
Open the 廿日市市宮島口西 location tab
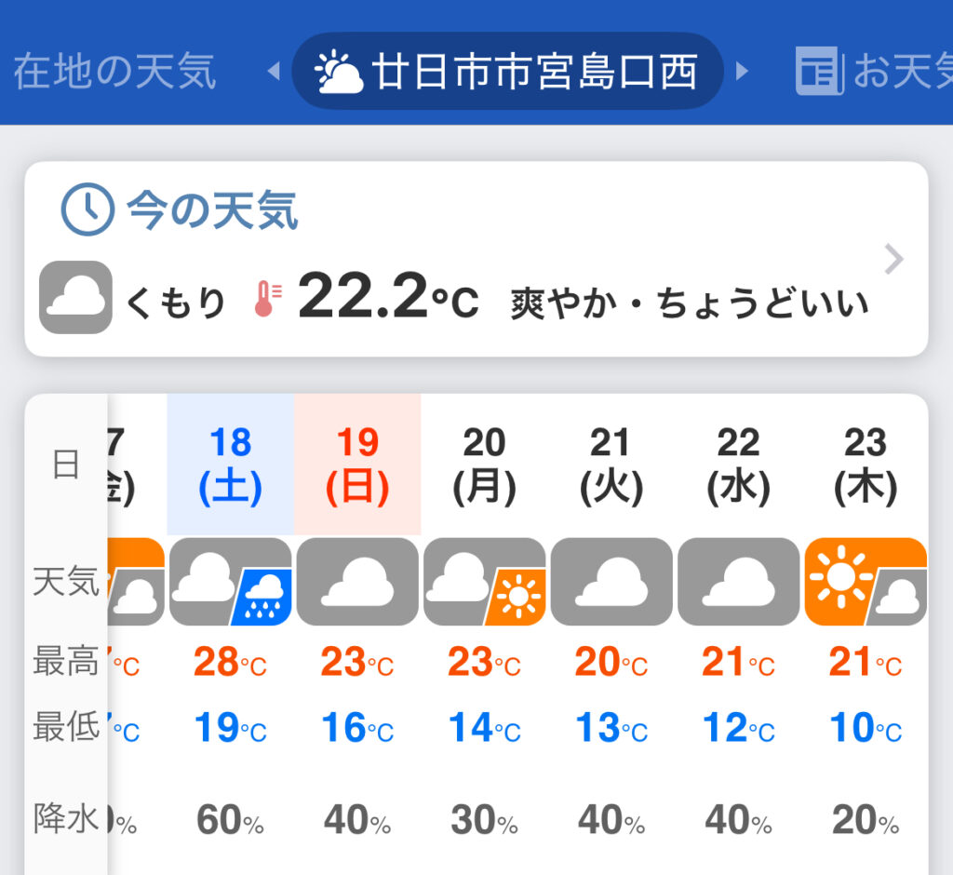click(x=508, y=72)
